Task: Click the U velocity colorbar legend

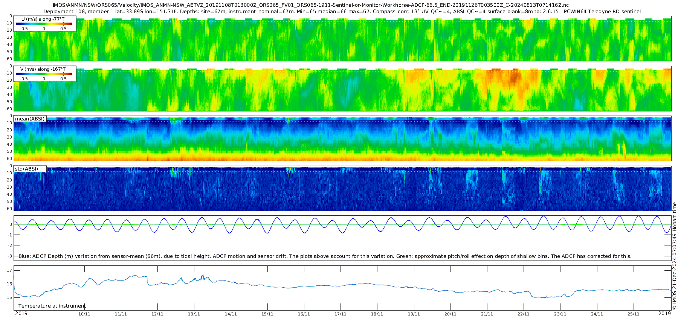Action: tap(45, 24)
